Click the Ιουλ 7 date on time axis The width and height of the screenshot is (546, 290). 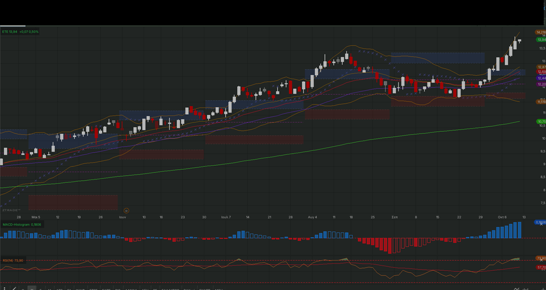coord(226,217)
